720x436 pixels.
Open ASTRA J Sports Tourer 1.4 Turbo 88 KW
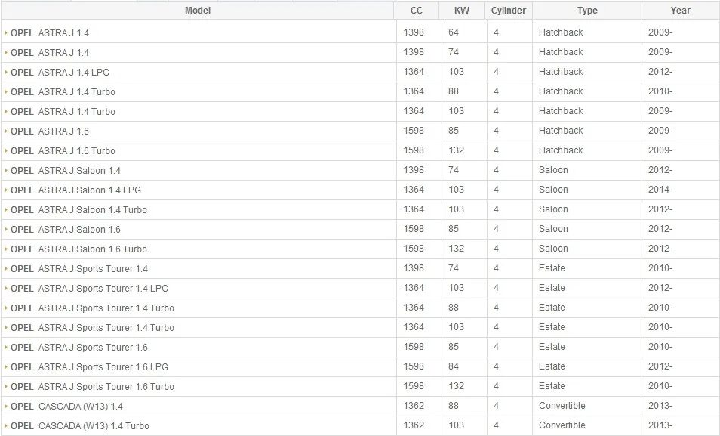[92, 308]
